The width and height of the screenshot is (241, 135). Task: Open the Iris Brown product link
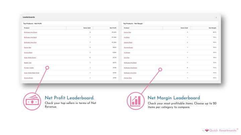pos(127,53)
